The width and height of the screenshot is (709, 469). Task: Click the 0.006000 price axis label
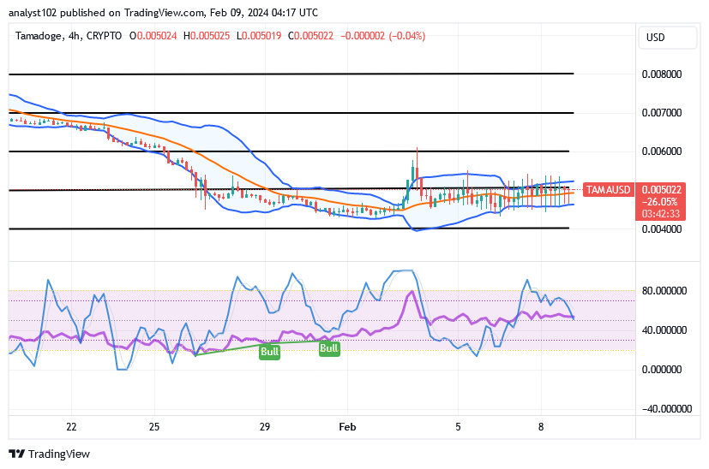[x=662, y=151]
